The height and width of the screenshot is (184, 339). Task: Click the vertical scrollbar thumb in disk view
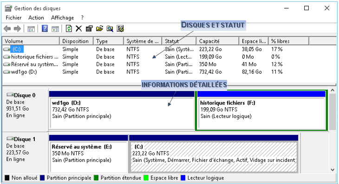(x=332, y=112)
